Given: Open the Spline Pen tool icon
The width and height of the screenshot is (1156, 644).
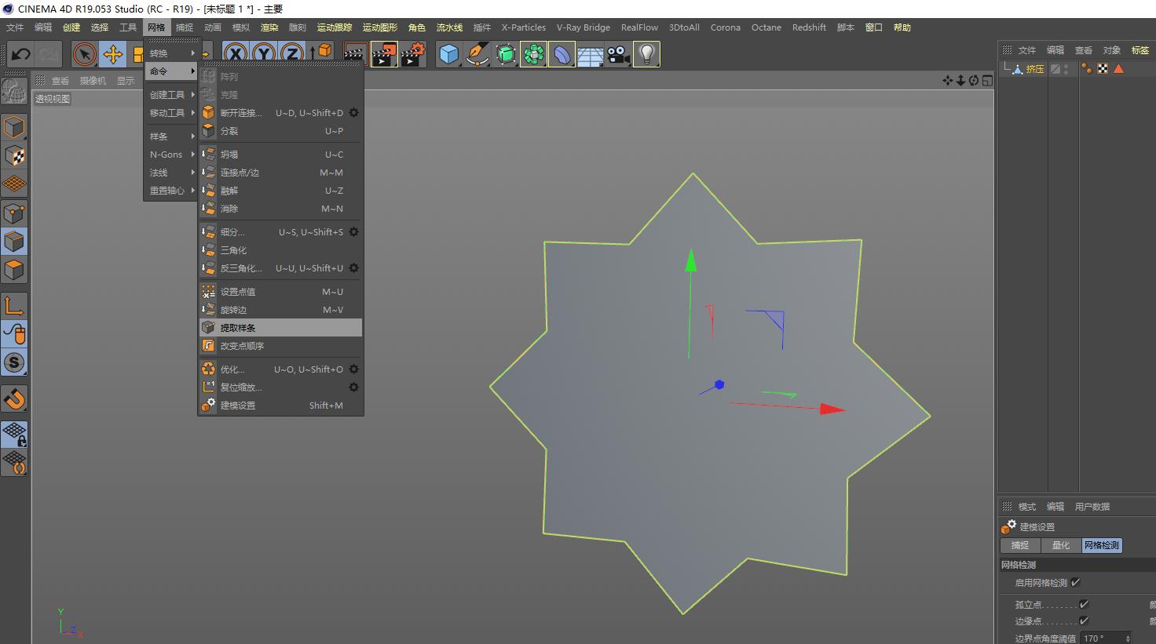Looking at the screenshot, I should (x=477, y=54).
